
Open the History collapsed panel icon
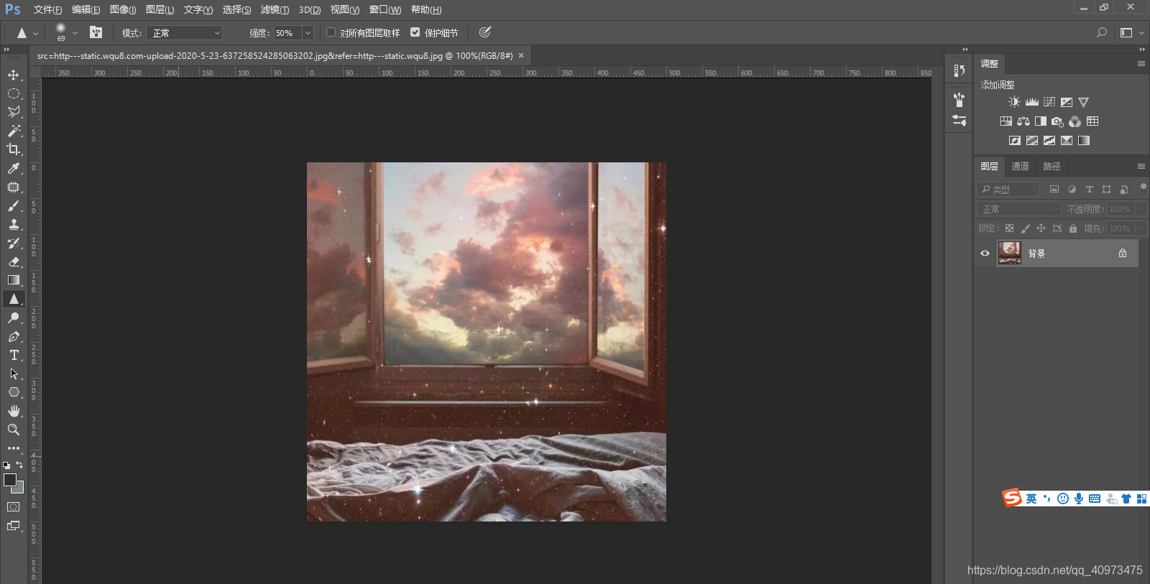click(959, 70)
